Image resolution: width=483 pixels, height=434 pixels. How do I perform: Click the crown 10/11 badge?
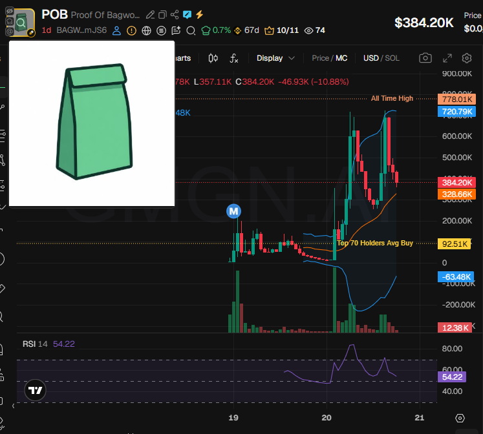point(282,30)
